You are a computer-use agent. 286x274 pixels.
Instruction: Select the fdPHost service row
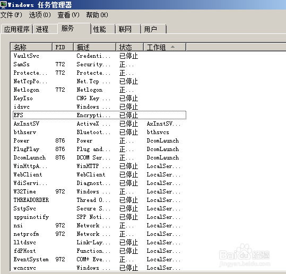tap(99, 251)
